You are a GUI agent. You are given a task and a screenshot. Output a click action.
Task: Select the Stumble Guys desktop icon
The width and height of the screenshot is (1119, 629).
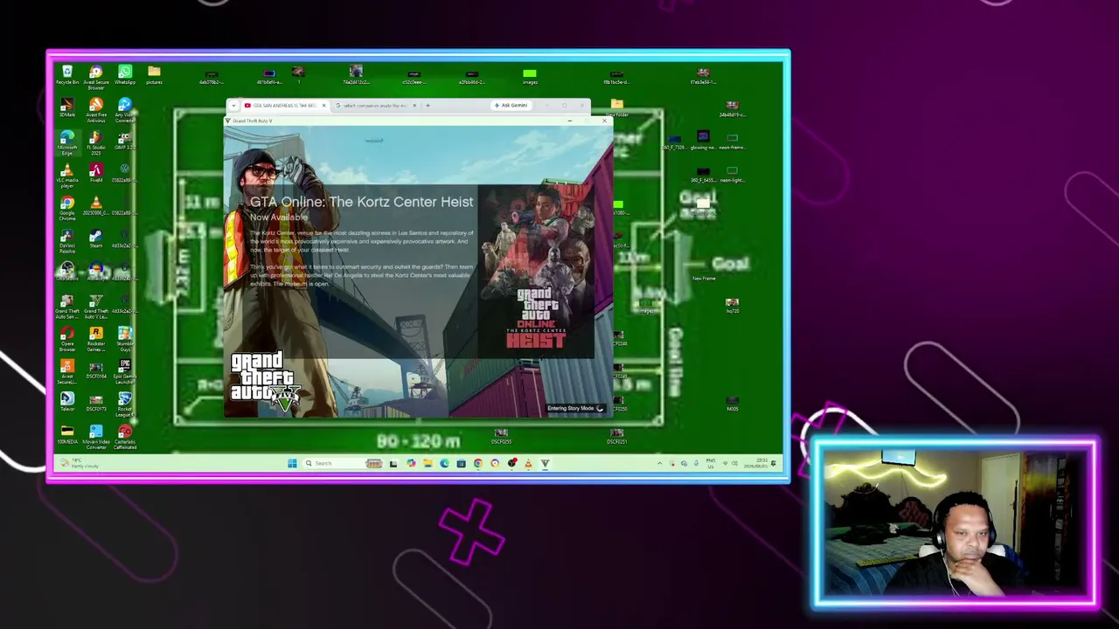coord(125,339)
